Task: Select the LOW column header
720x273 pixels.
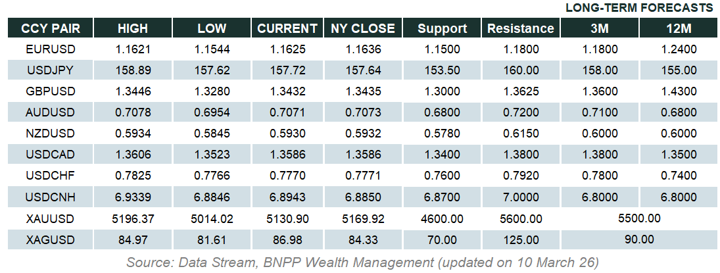Action: tap(212, 28)
